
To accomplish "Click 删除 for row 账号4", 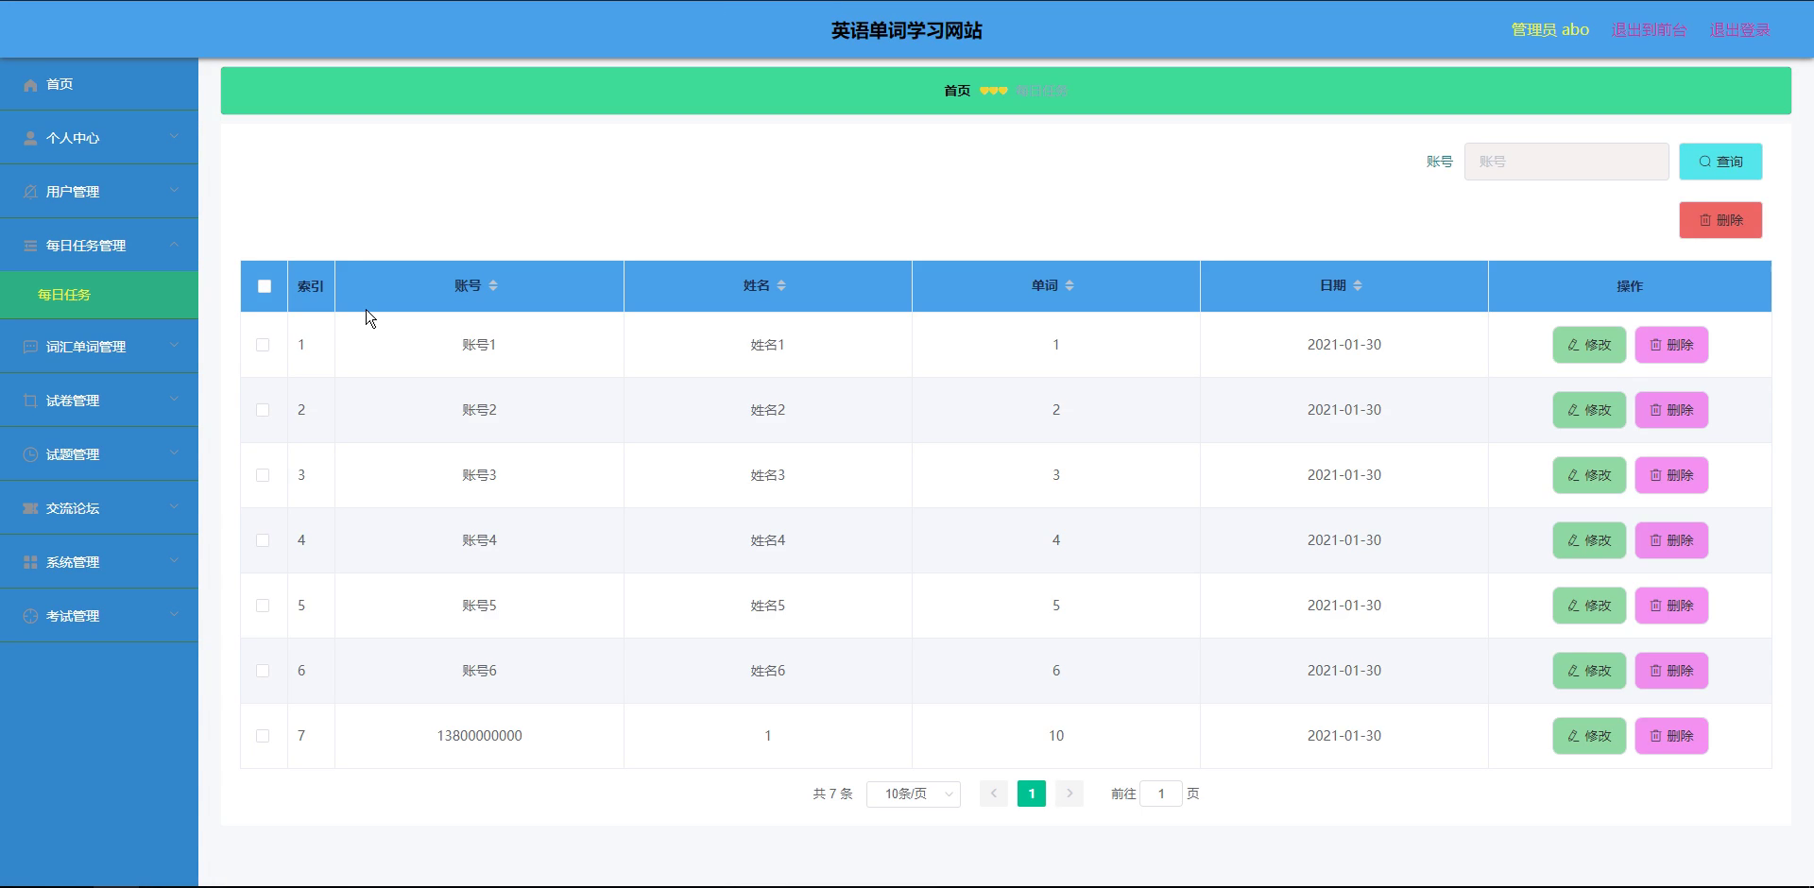I will click(x=1671, y=541).
